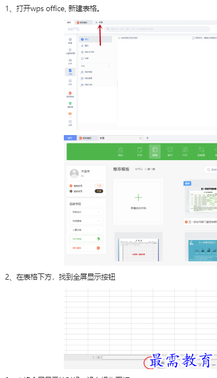Open the red Docer template icon in left sidebar
This screenshot has width=217, height=378.
tap(70, 94)
